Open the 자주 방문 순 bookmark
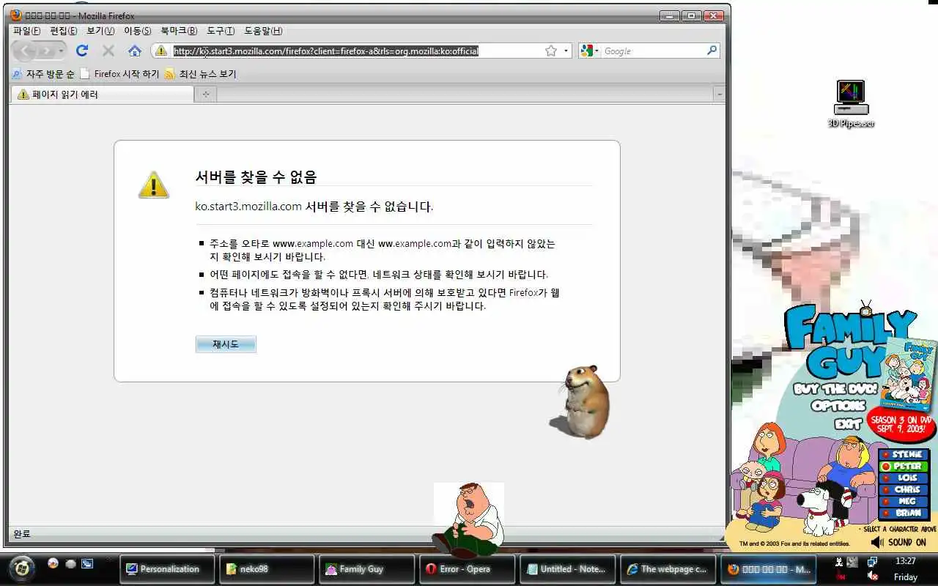 pos(43,73)
